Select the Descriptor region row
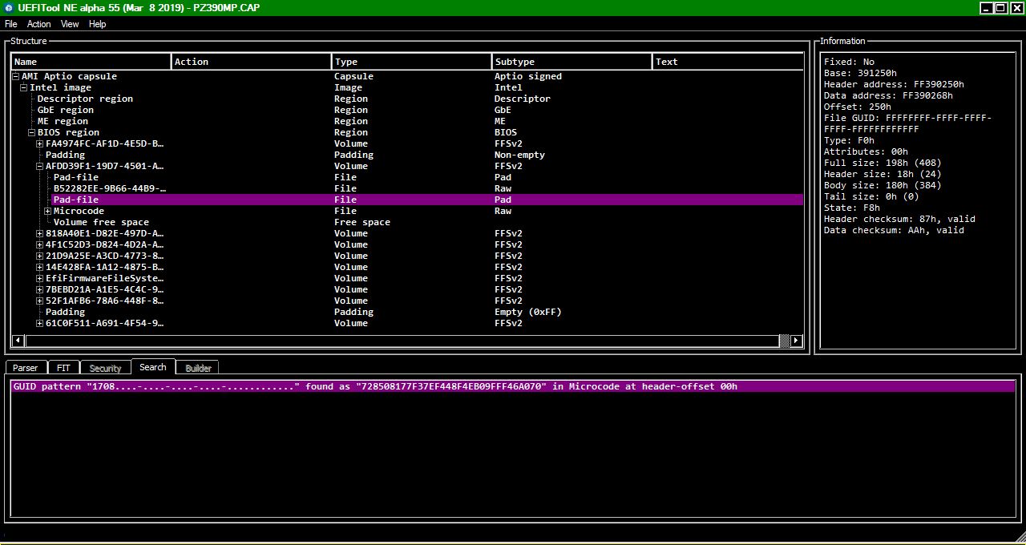This screenshot has height=545, width=1026. (407, 99)
